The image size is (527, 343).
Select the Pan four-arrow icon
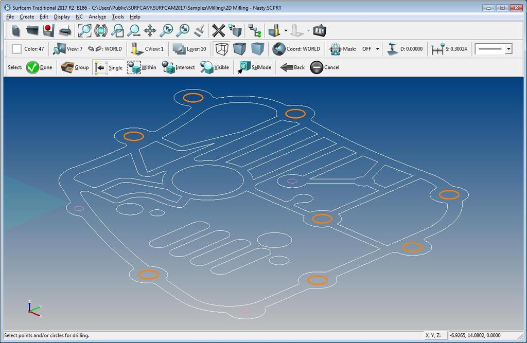(150, 30)
